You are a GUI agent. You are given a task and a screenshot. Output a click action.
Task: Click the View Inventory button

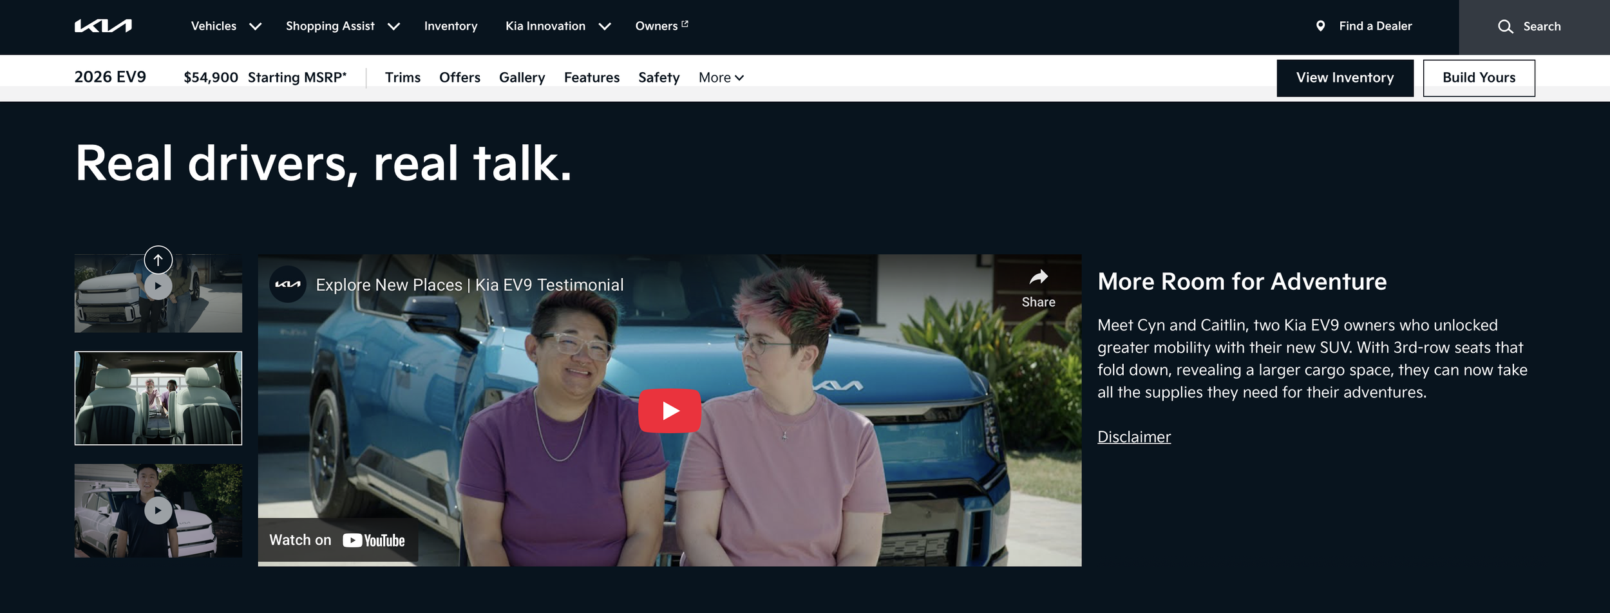[1345, 78]
